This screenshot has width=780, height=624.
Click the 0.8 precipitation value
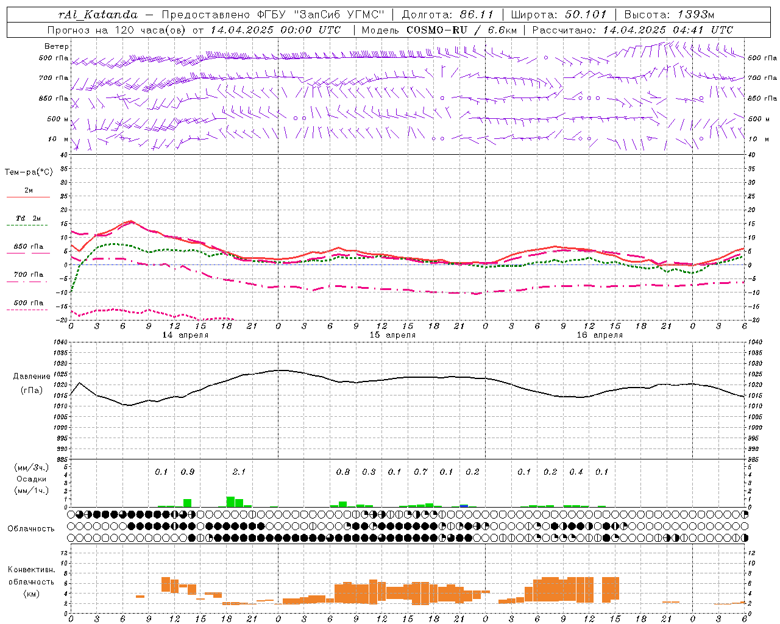click(x=343, y=472)
